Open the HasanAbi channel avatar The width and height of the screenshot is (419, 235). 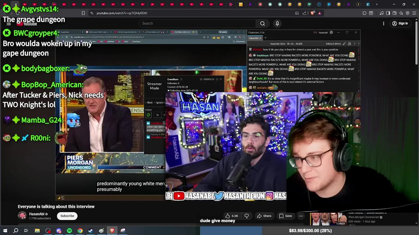tap(22, 216)
